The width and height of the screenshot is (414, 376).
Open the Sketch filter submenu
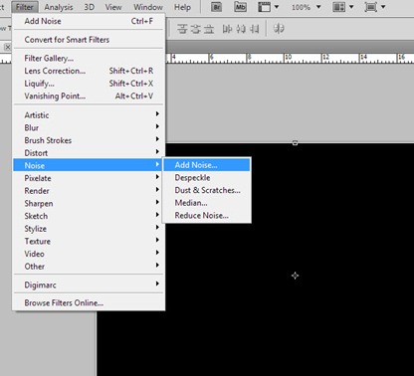(89, 216)
